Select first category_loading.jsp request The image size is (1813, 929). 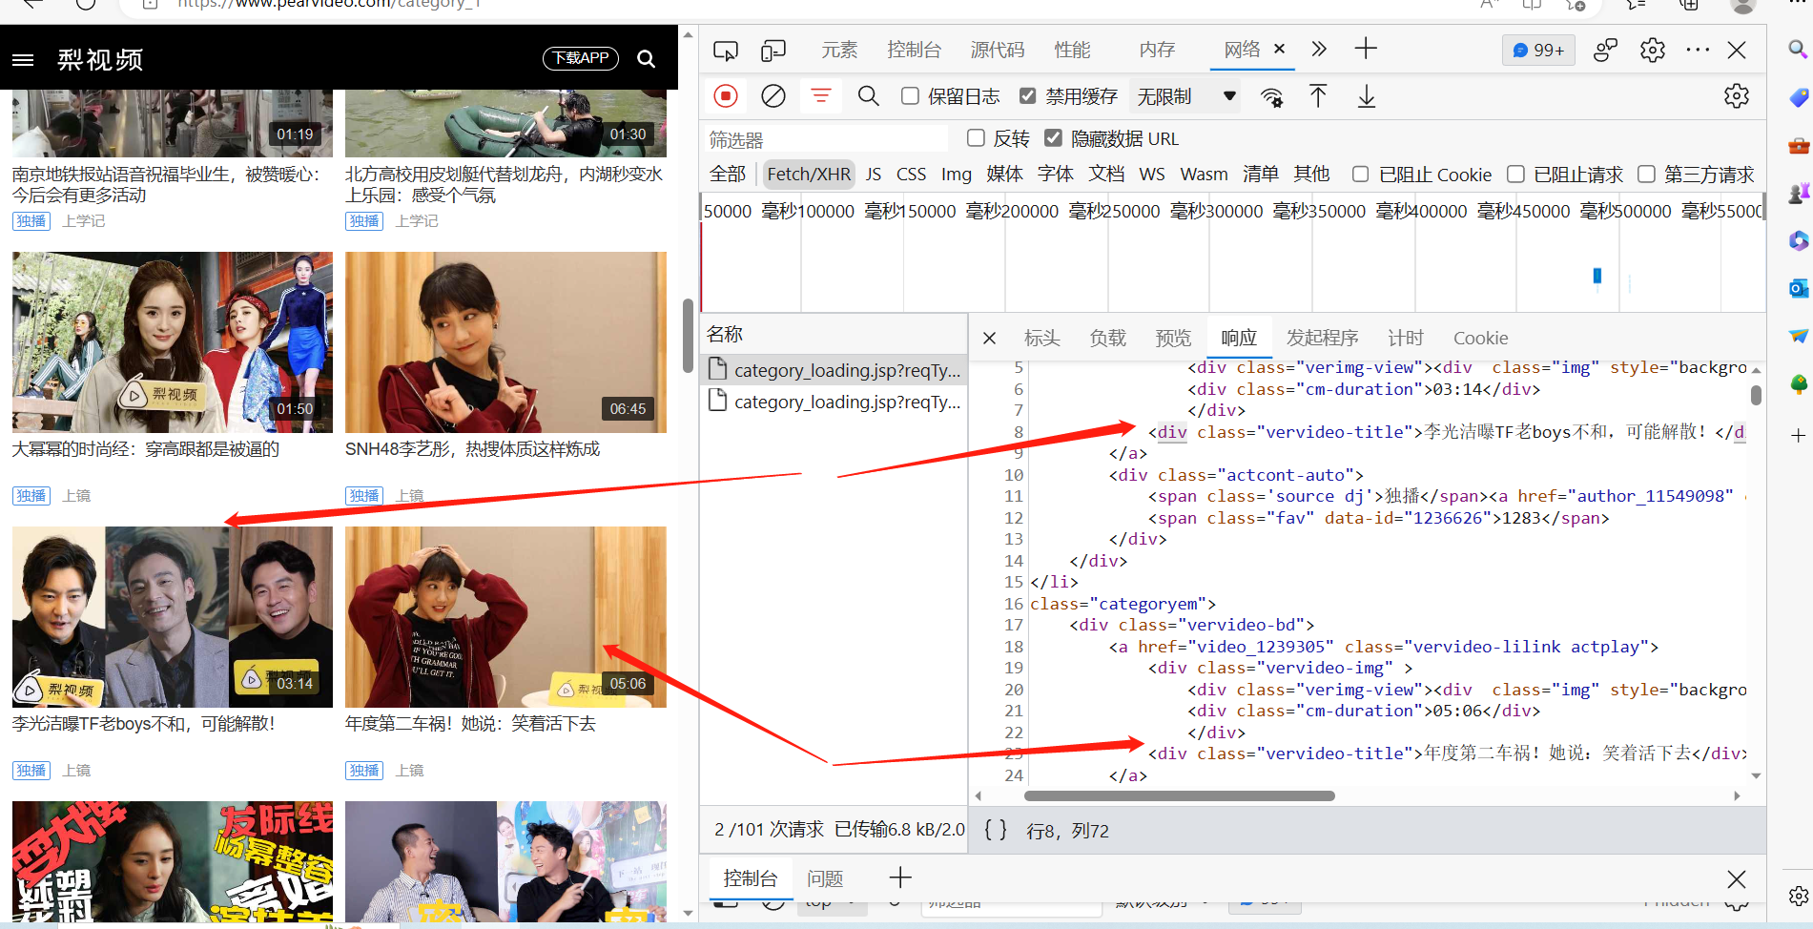coord(834,370)
